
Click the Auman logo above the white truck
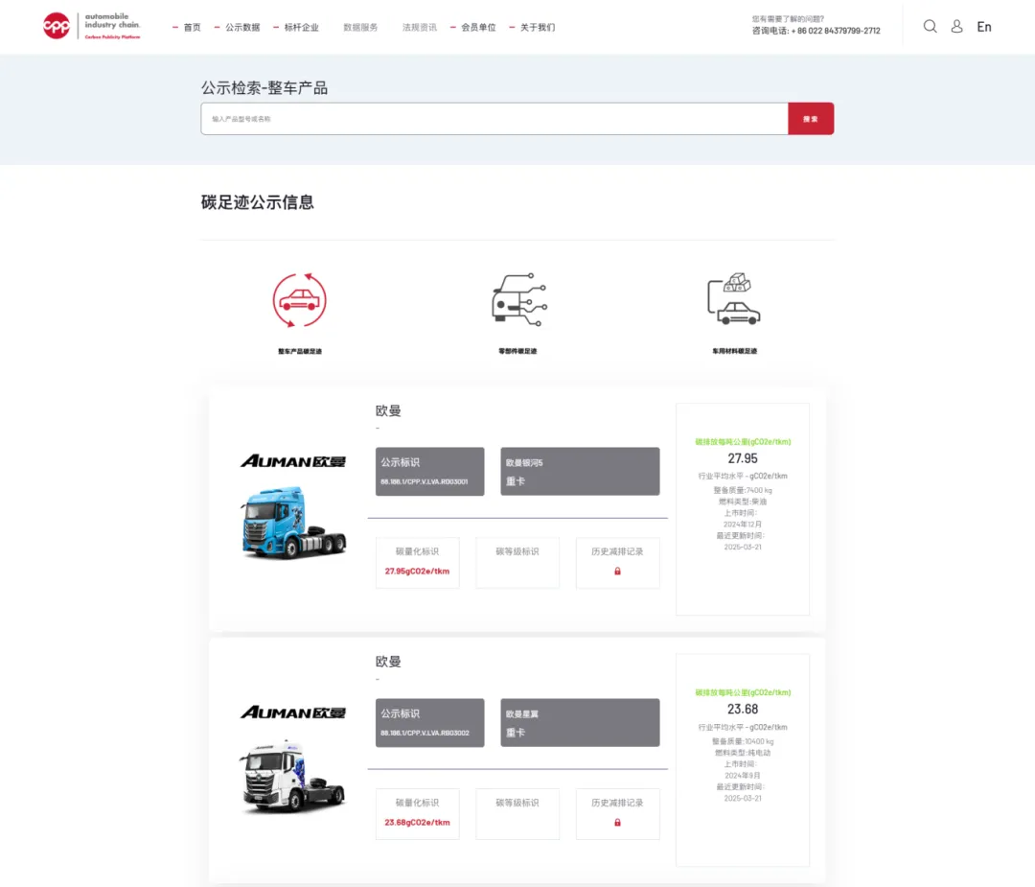[x=293, y=712]
